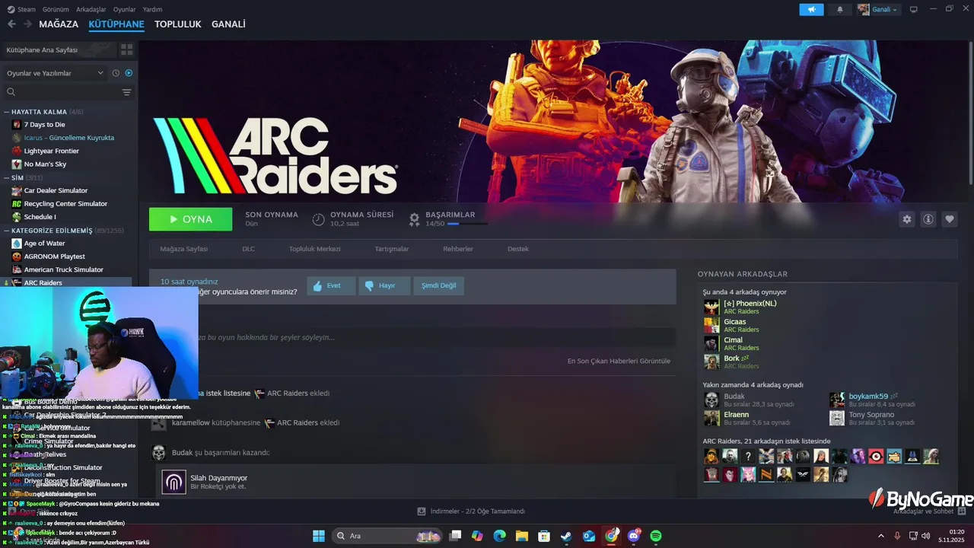Open Steam announcements megaphone button

pos(811,9)
